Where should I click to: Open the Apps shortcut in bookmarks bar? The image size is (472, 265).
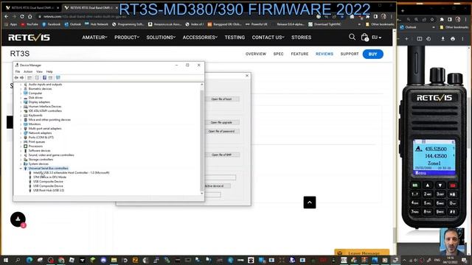(11, 24)
